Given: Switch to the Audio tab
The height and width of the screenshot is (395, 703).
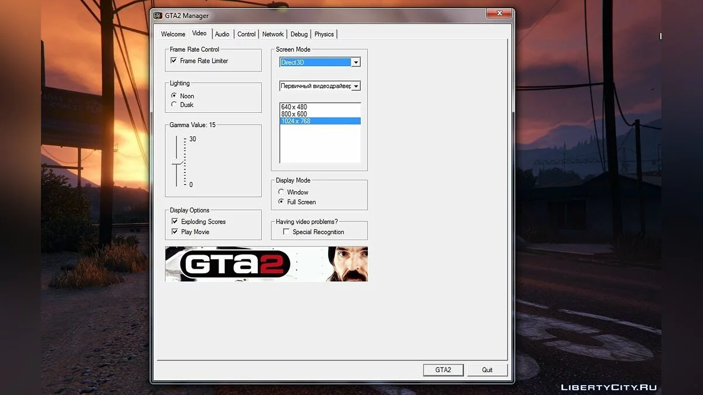Looking at the screenshot, I should [x=222, y=35].
